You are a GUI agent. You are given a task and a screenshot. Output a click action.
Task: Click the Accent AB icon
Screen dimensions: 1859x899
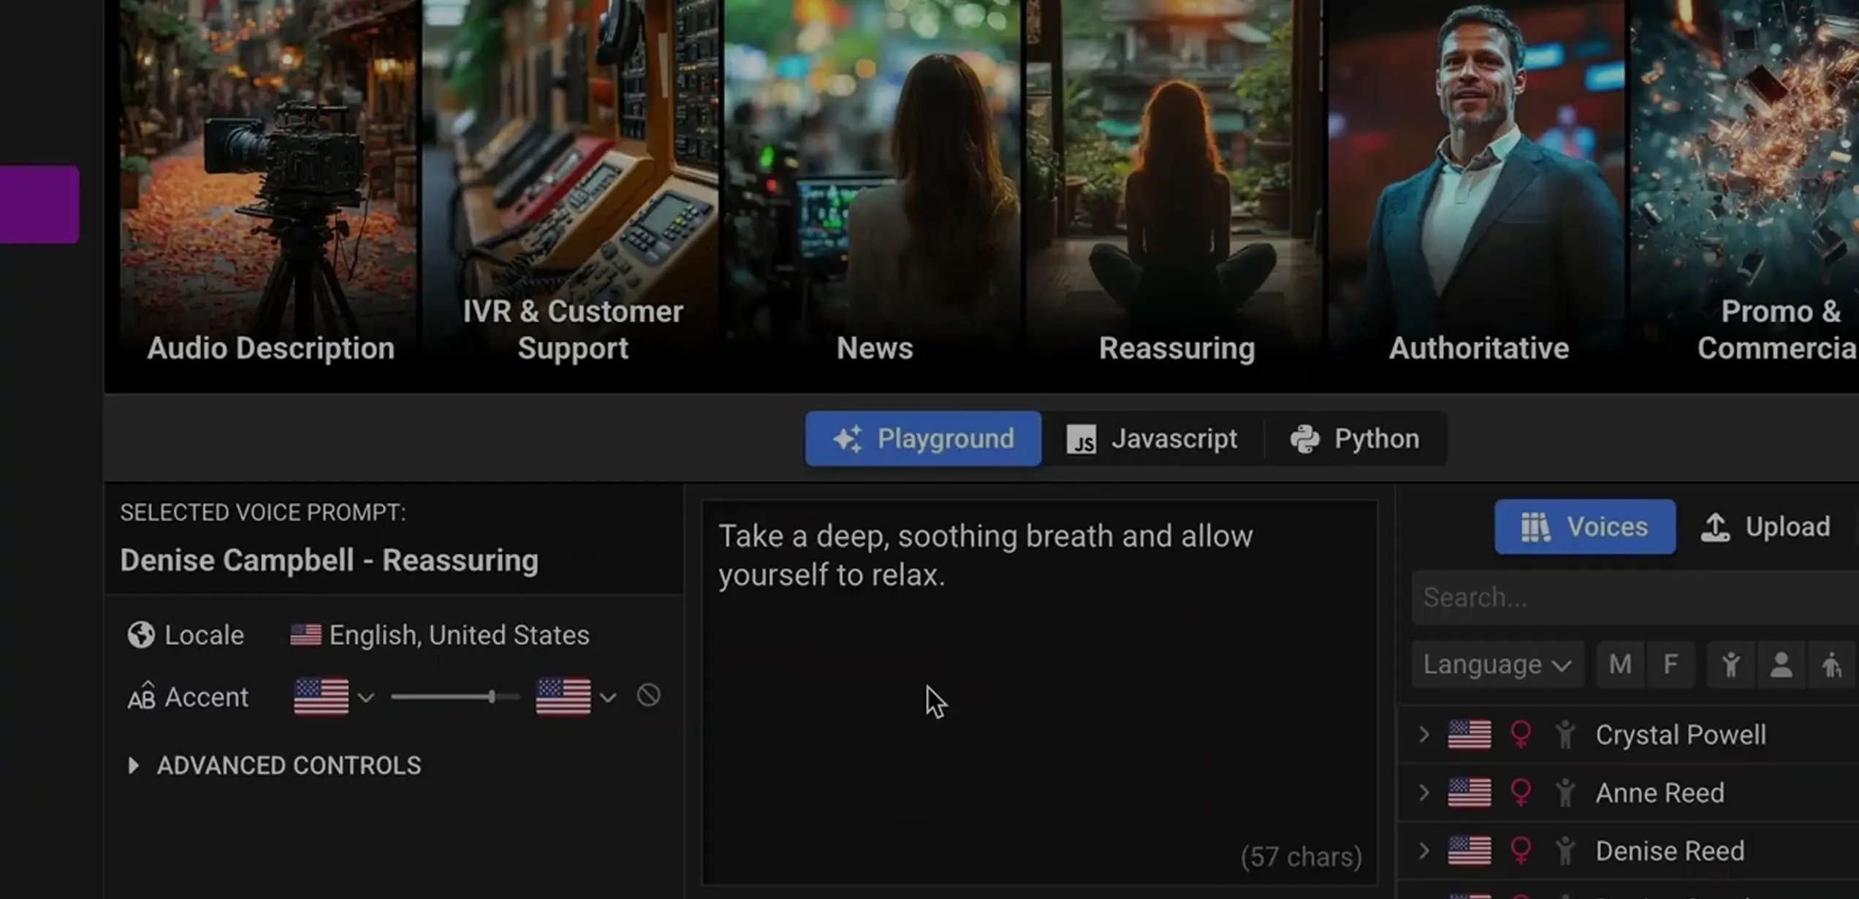pos(141,696)
